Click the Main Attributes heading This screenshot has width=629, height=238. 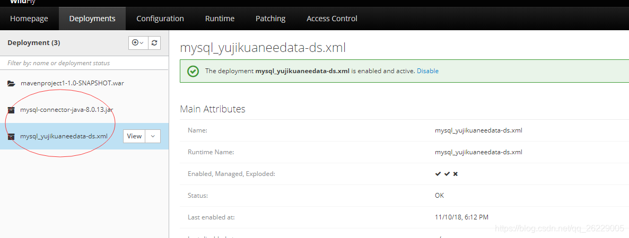pyautogui.click(x=213, y=109)
